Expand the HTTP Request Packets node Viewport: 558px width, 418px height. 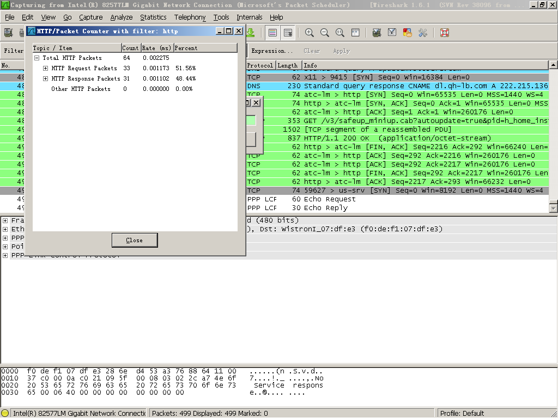[46, 68]
